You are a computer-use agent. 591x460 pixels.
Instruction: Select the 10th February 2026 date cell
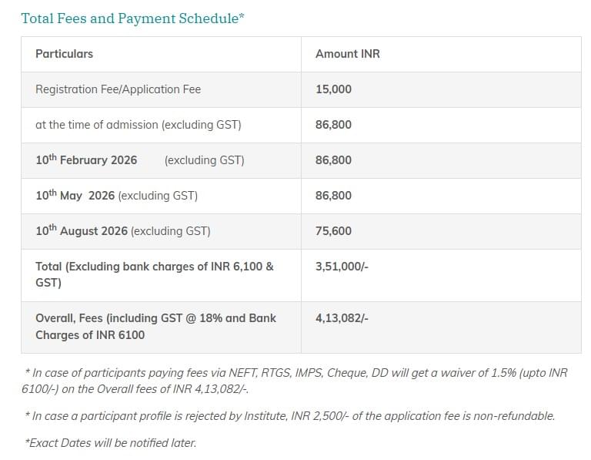coord(139,160)
